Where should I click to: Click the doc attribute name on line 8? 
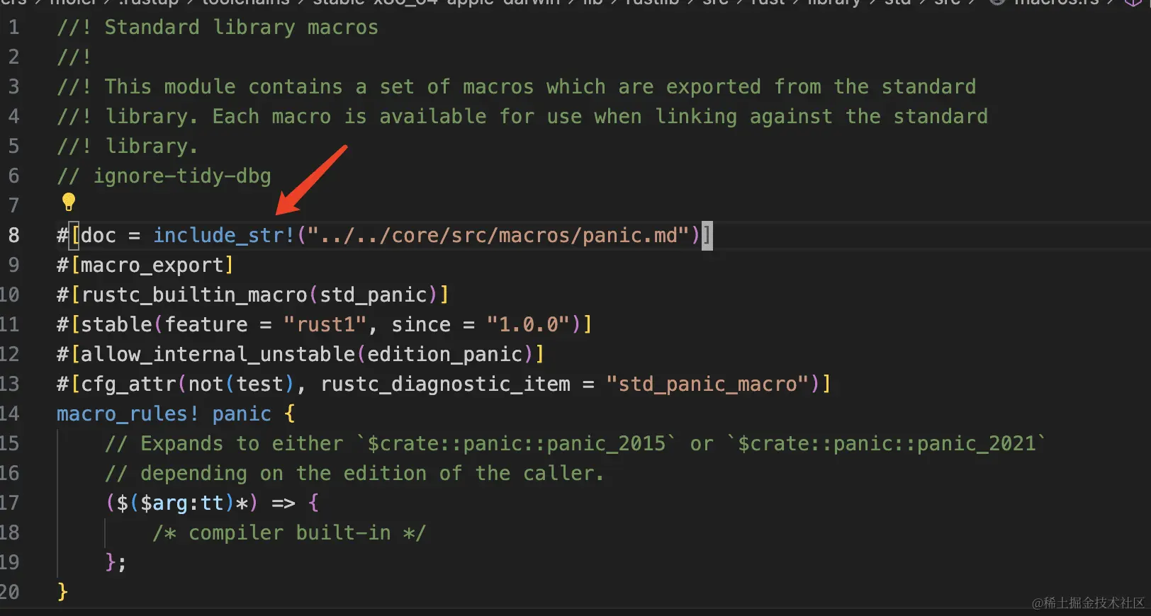(99, 235)
